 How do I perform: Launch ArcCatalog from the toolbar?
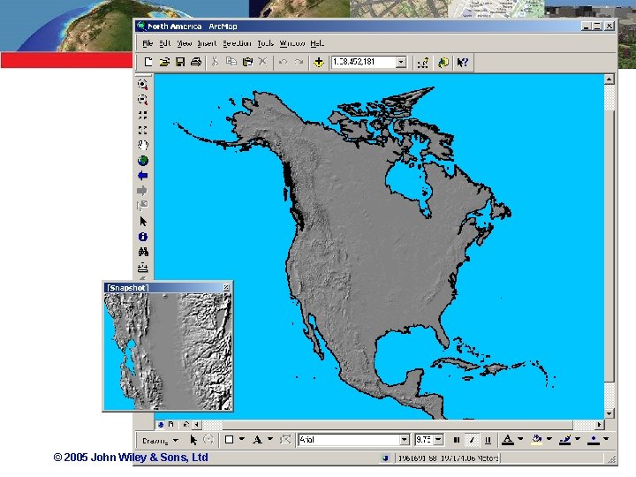pos(443,63)
